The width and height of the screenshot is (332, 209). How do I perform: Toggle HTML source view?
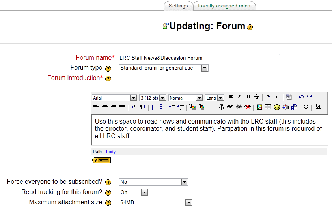click(306, 107)
